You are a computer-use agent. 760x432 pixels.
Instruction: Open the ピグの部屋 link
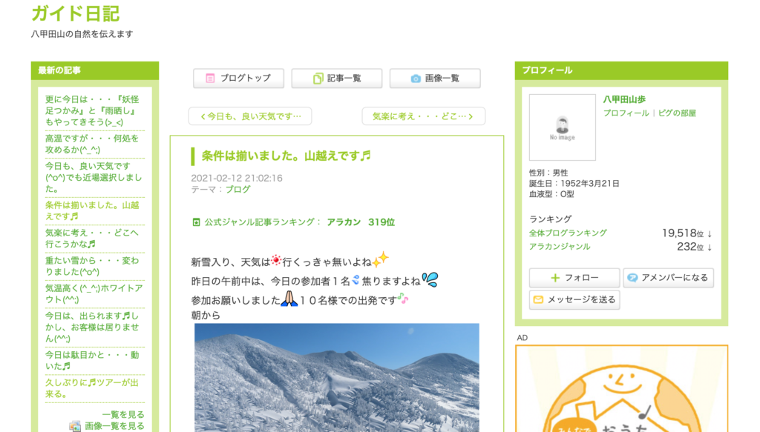tap(677, 113)
